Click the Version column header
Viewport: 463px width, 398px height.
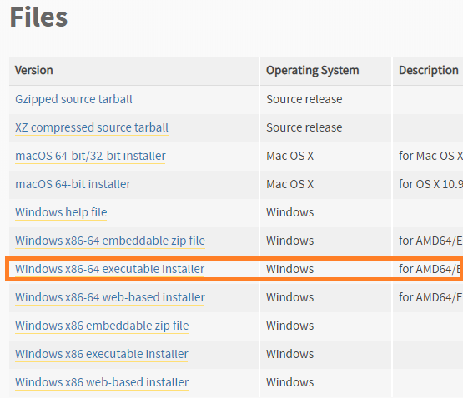click(34, 71)
